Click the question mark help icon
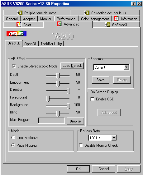Viewport: 143px width, 175px height. 133,3
